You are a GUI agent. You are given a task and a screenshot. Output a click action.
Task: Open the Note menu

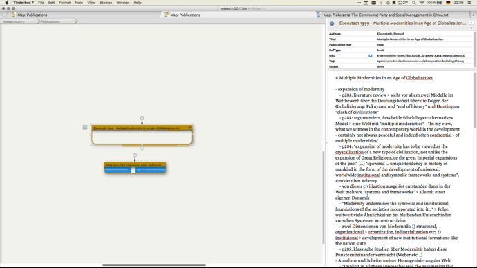pos(79,3)
